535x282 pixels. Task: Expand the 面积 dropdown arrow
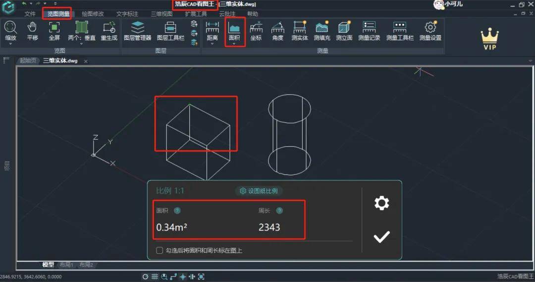click(x=234, y=44)
